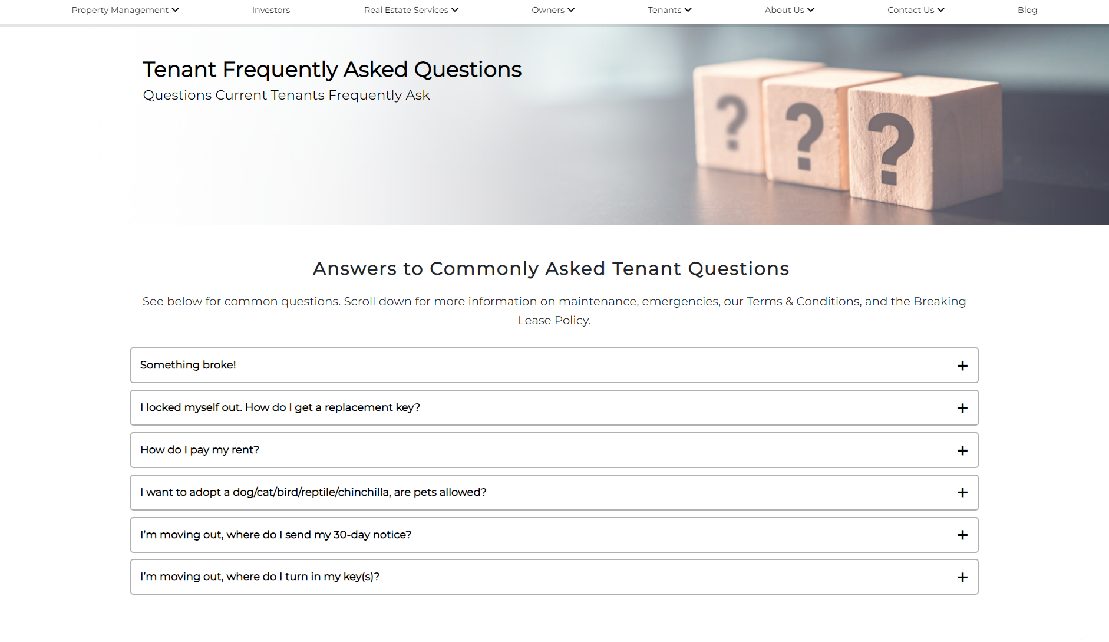Image resolution: width=1109 pixels, height=642 pixels.
Task: Expand the 30-day notice moving out question
Action: tap(276, 535)
